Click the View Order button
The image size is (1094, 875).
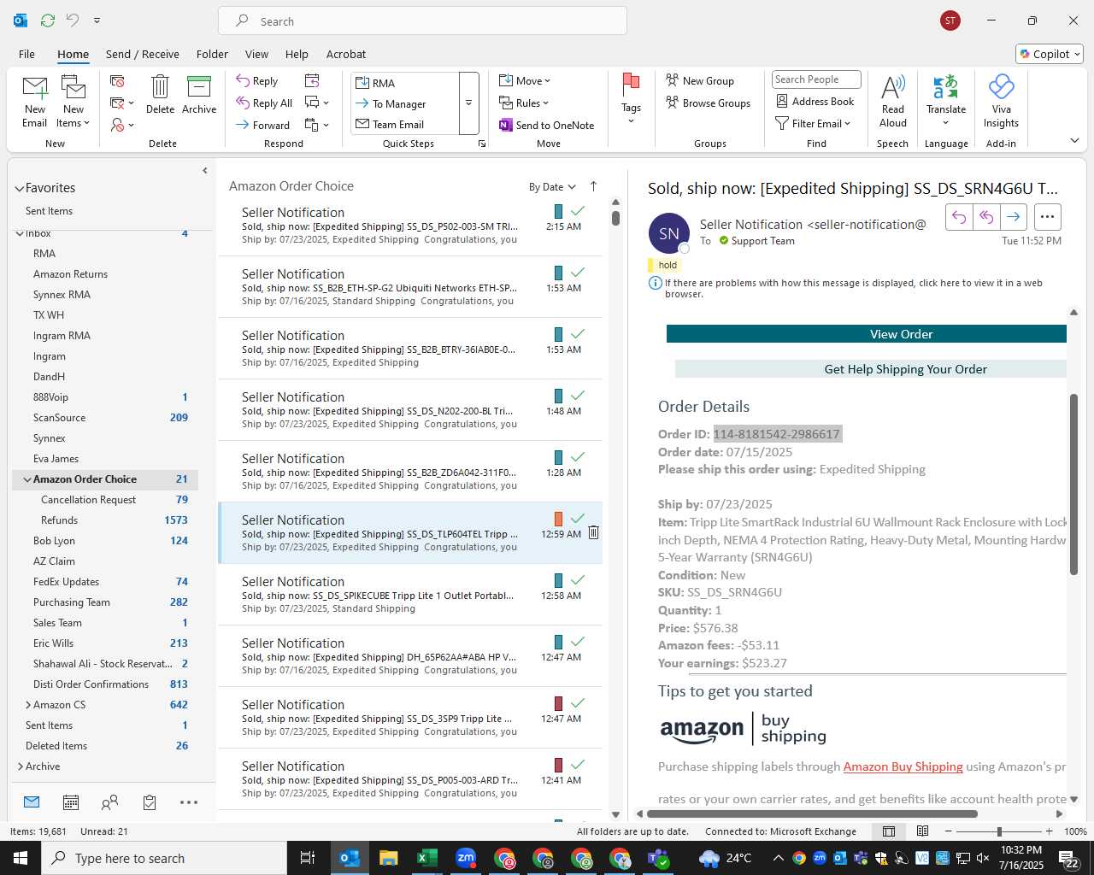click(x=867, y=334)
